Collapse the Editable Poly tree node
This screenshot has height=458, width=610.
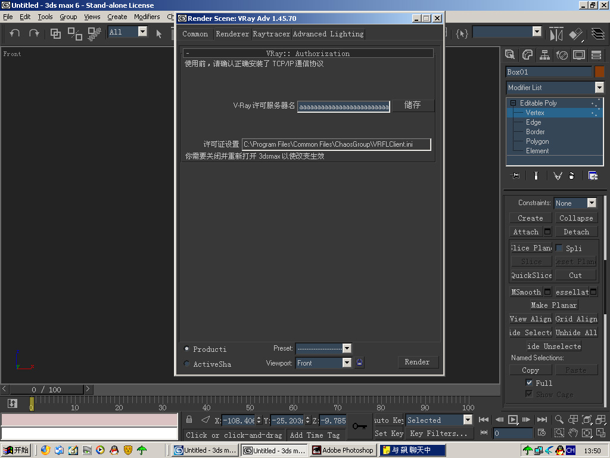tap(513, 103)
